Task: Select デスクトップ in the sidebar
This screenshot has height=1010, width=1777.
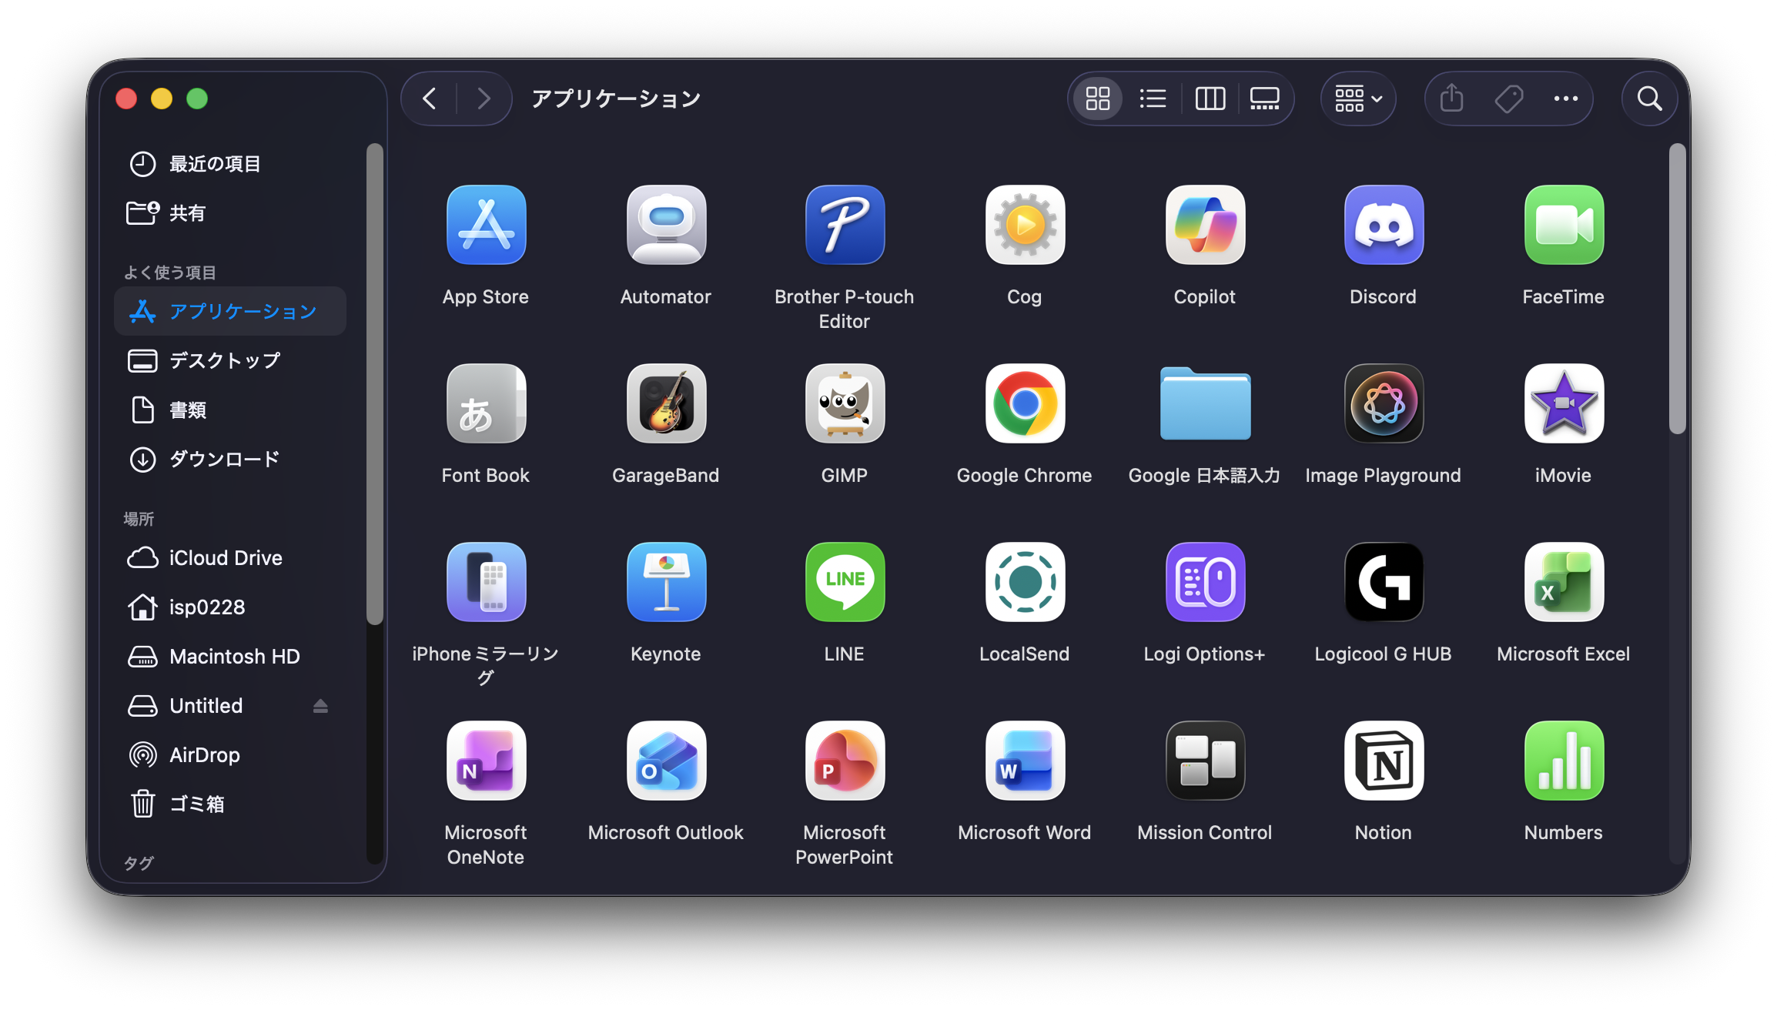Action: coord(224,360)
